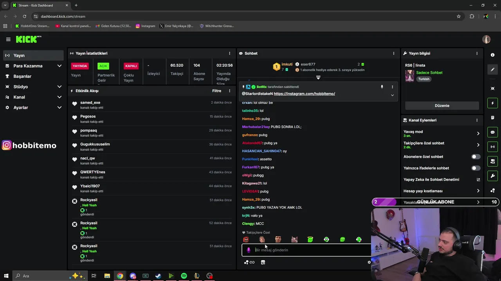Click the document notes icon in right sidebar
This screenshot has width=501, height=281.
(x=492, y=117)
